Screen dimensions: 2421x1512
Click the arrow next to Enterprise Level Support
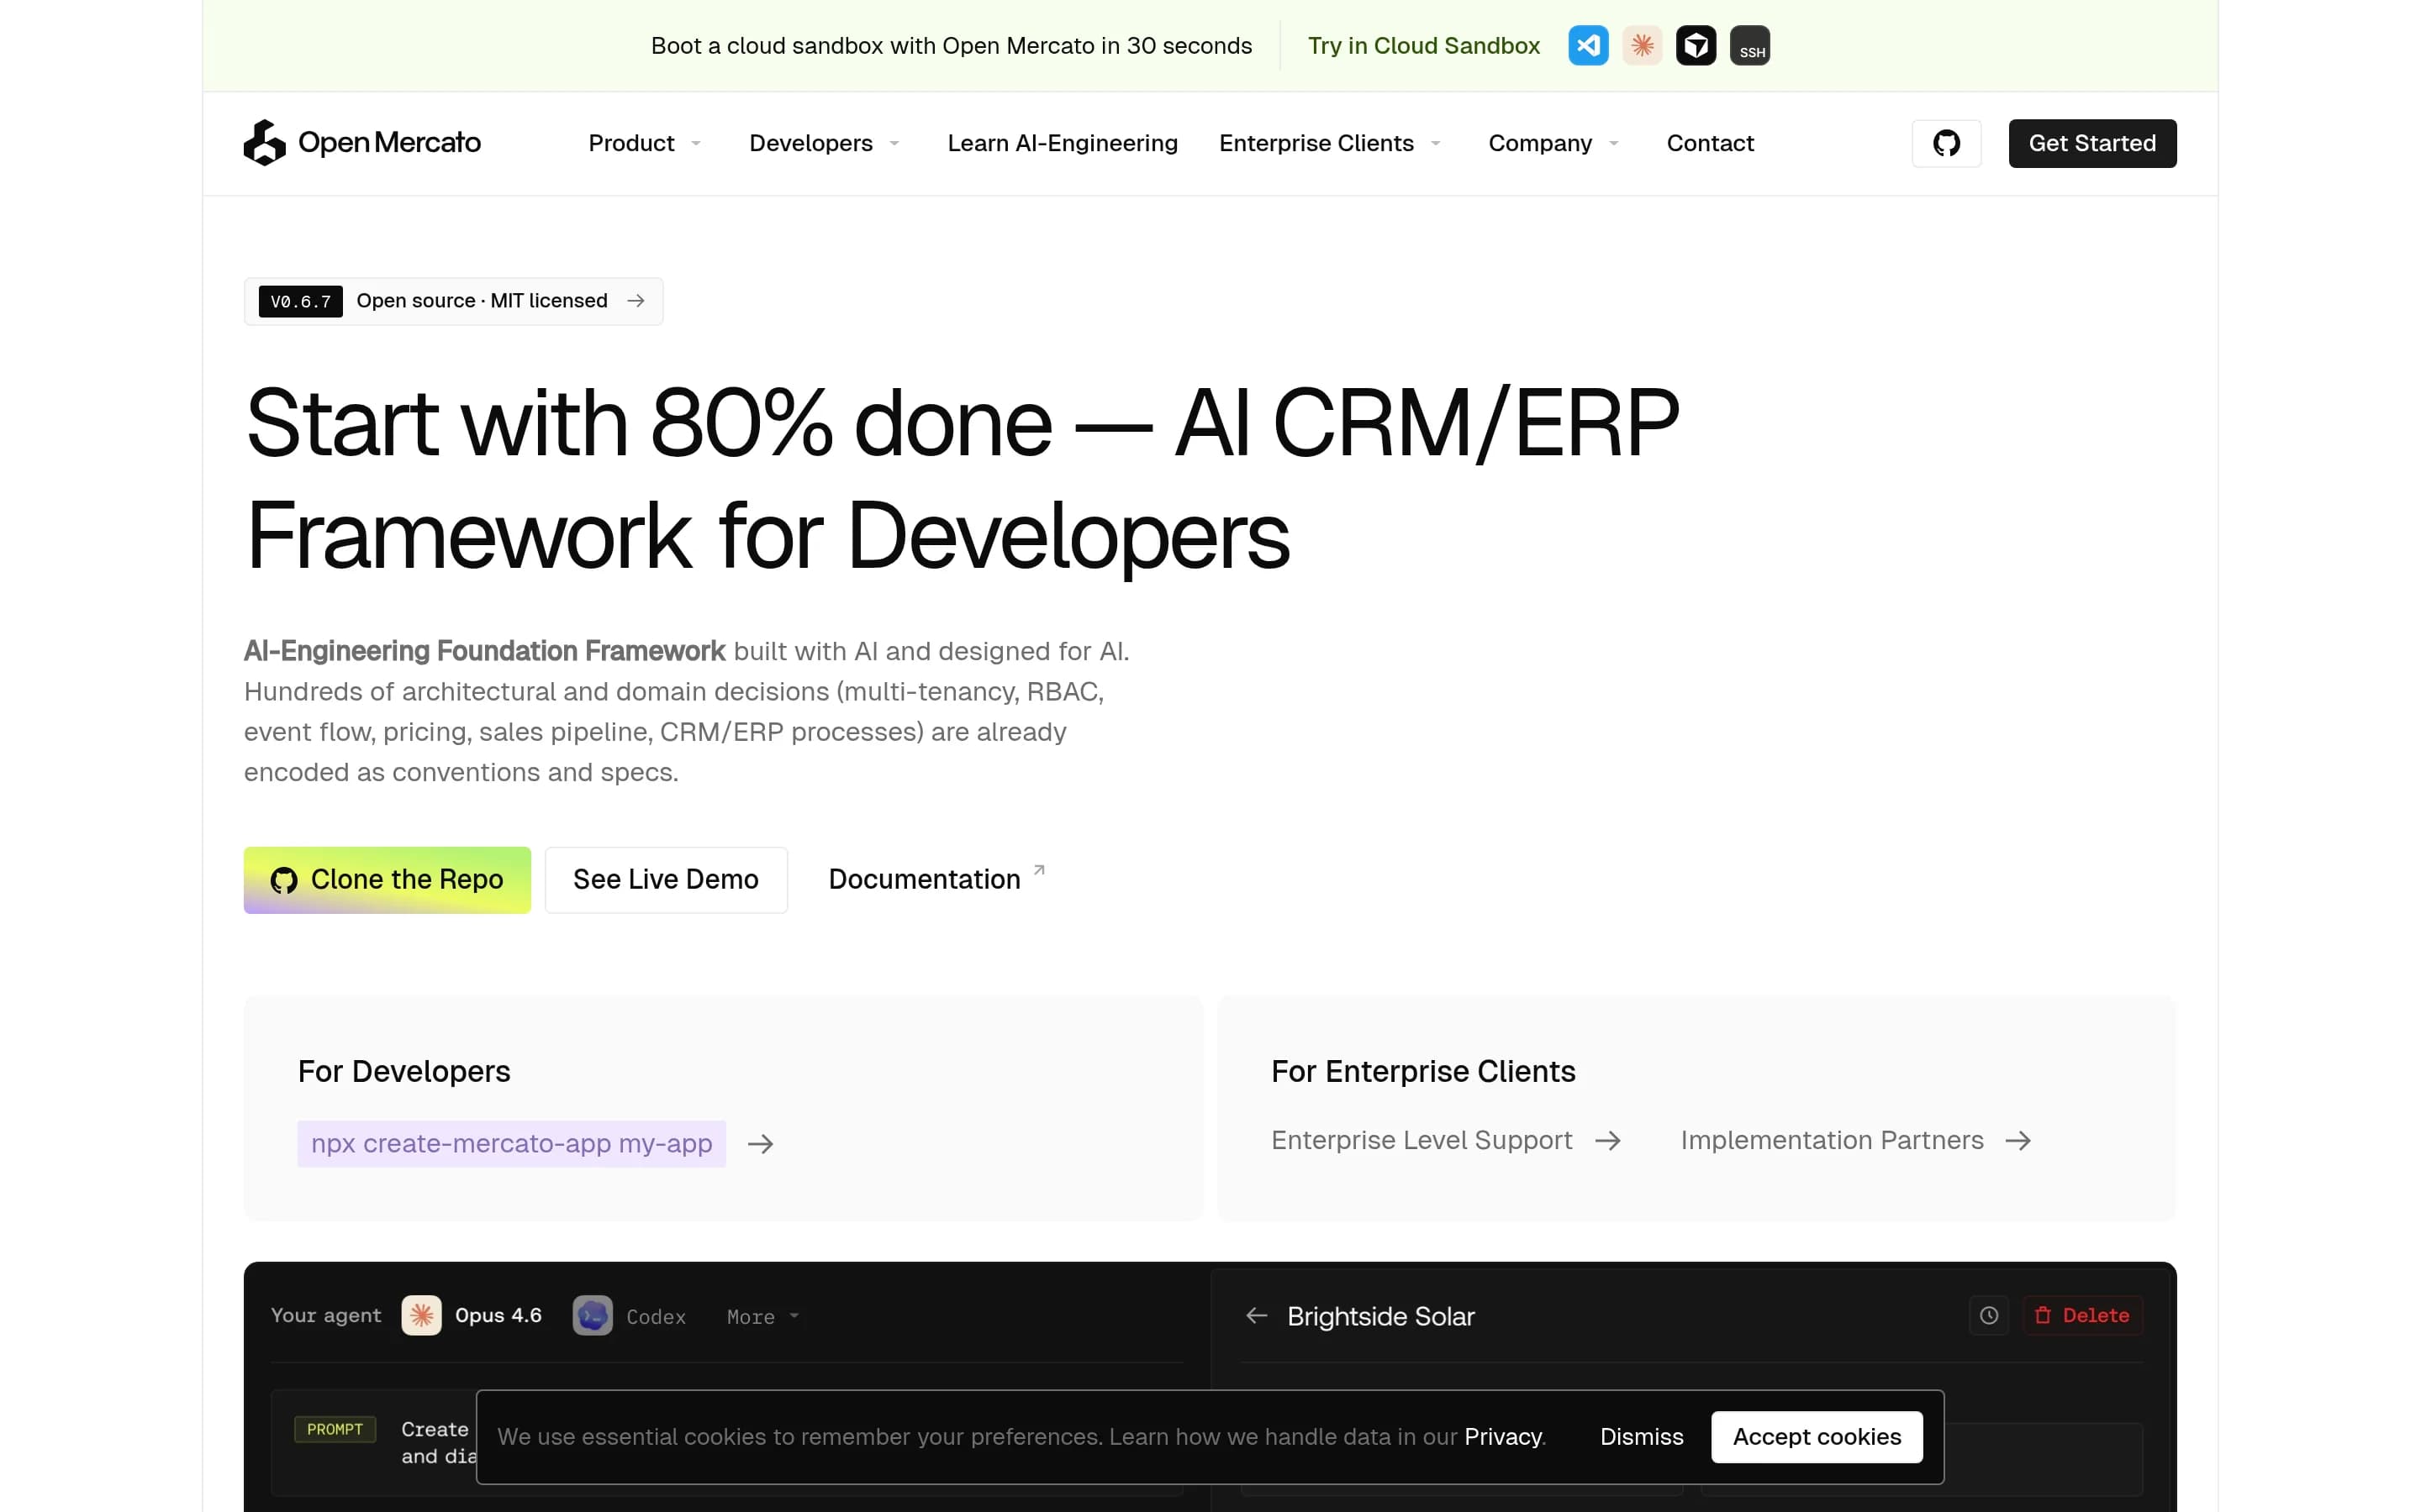[1607, 1141]
